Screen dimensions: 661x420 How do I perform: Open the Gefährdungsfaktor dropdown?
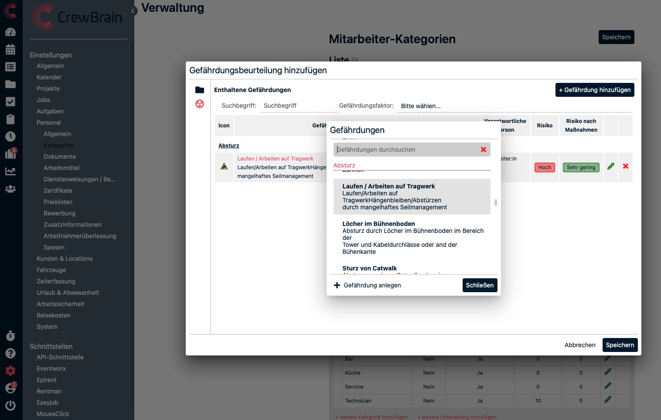514,106
